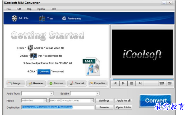
Task: Click the iCoolsoft preview video area
Action: pyautogui.click(x=142, y=52)
